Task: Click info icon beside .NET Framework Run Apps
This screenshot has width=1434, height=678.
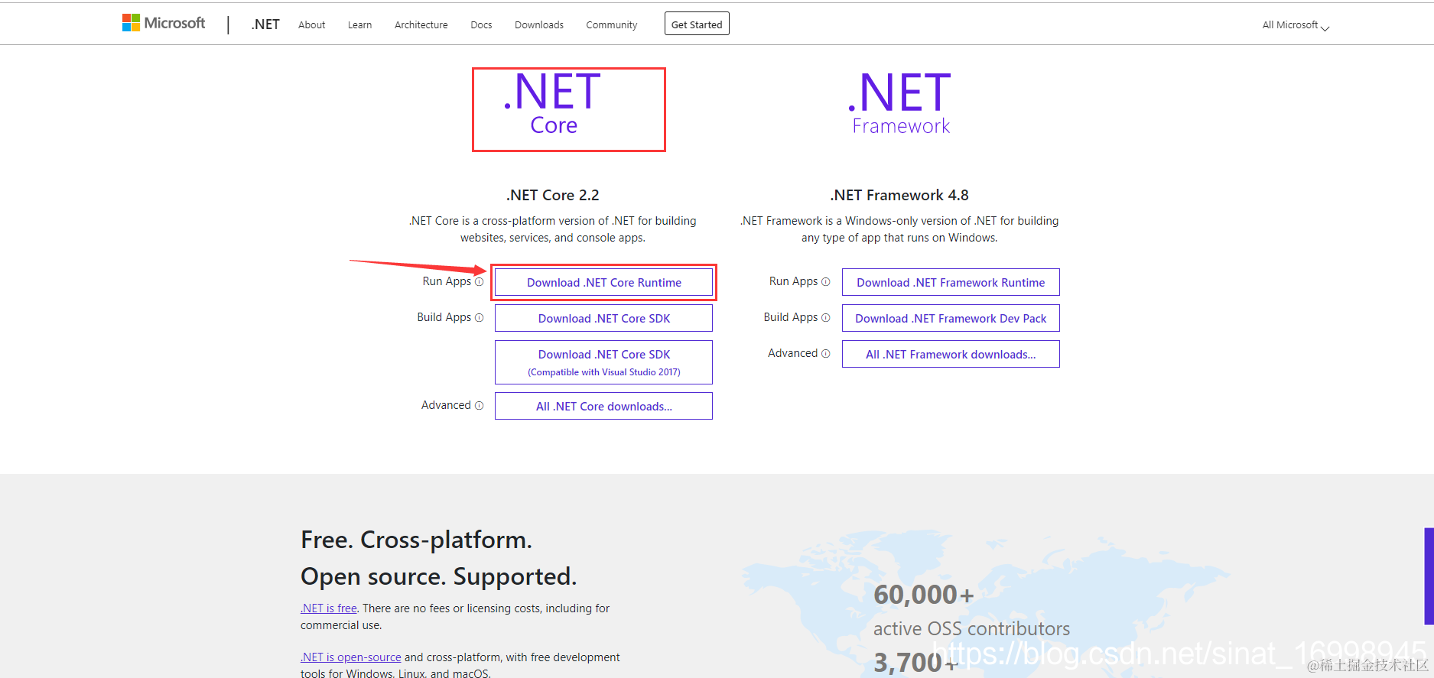Action: pos(826,282)
